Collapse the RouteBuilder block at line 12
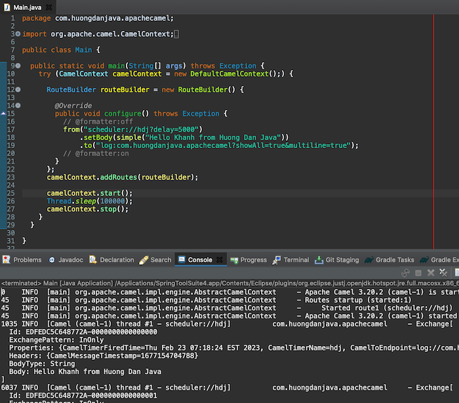Image resolution: width=459 pixels, height=403 pixels. (17, 90)
